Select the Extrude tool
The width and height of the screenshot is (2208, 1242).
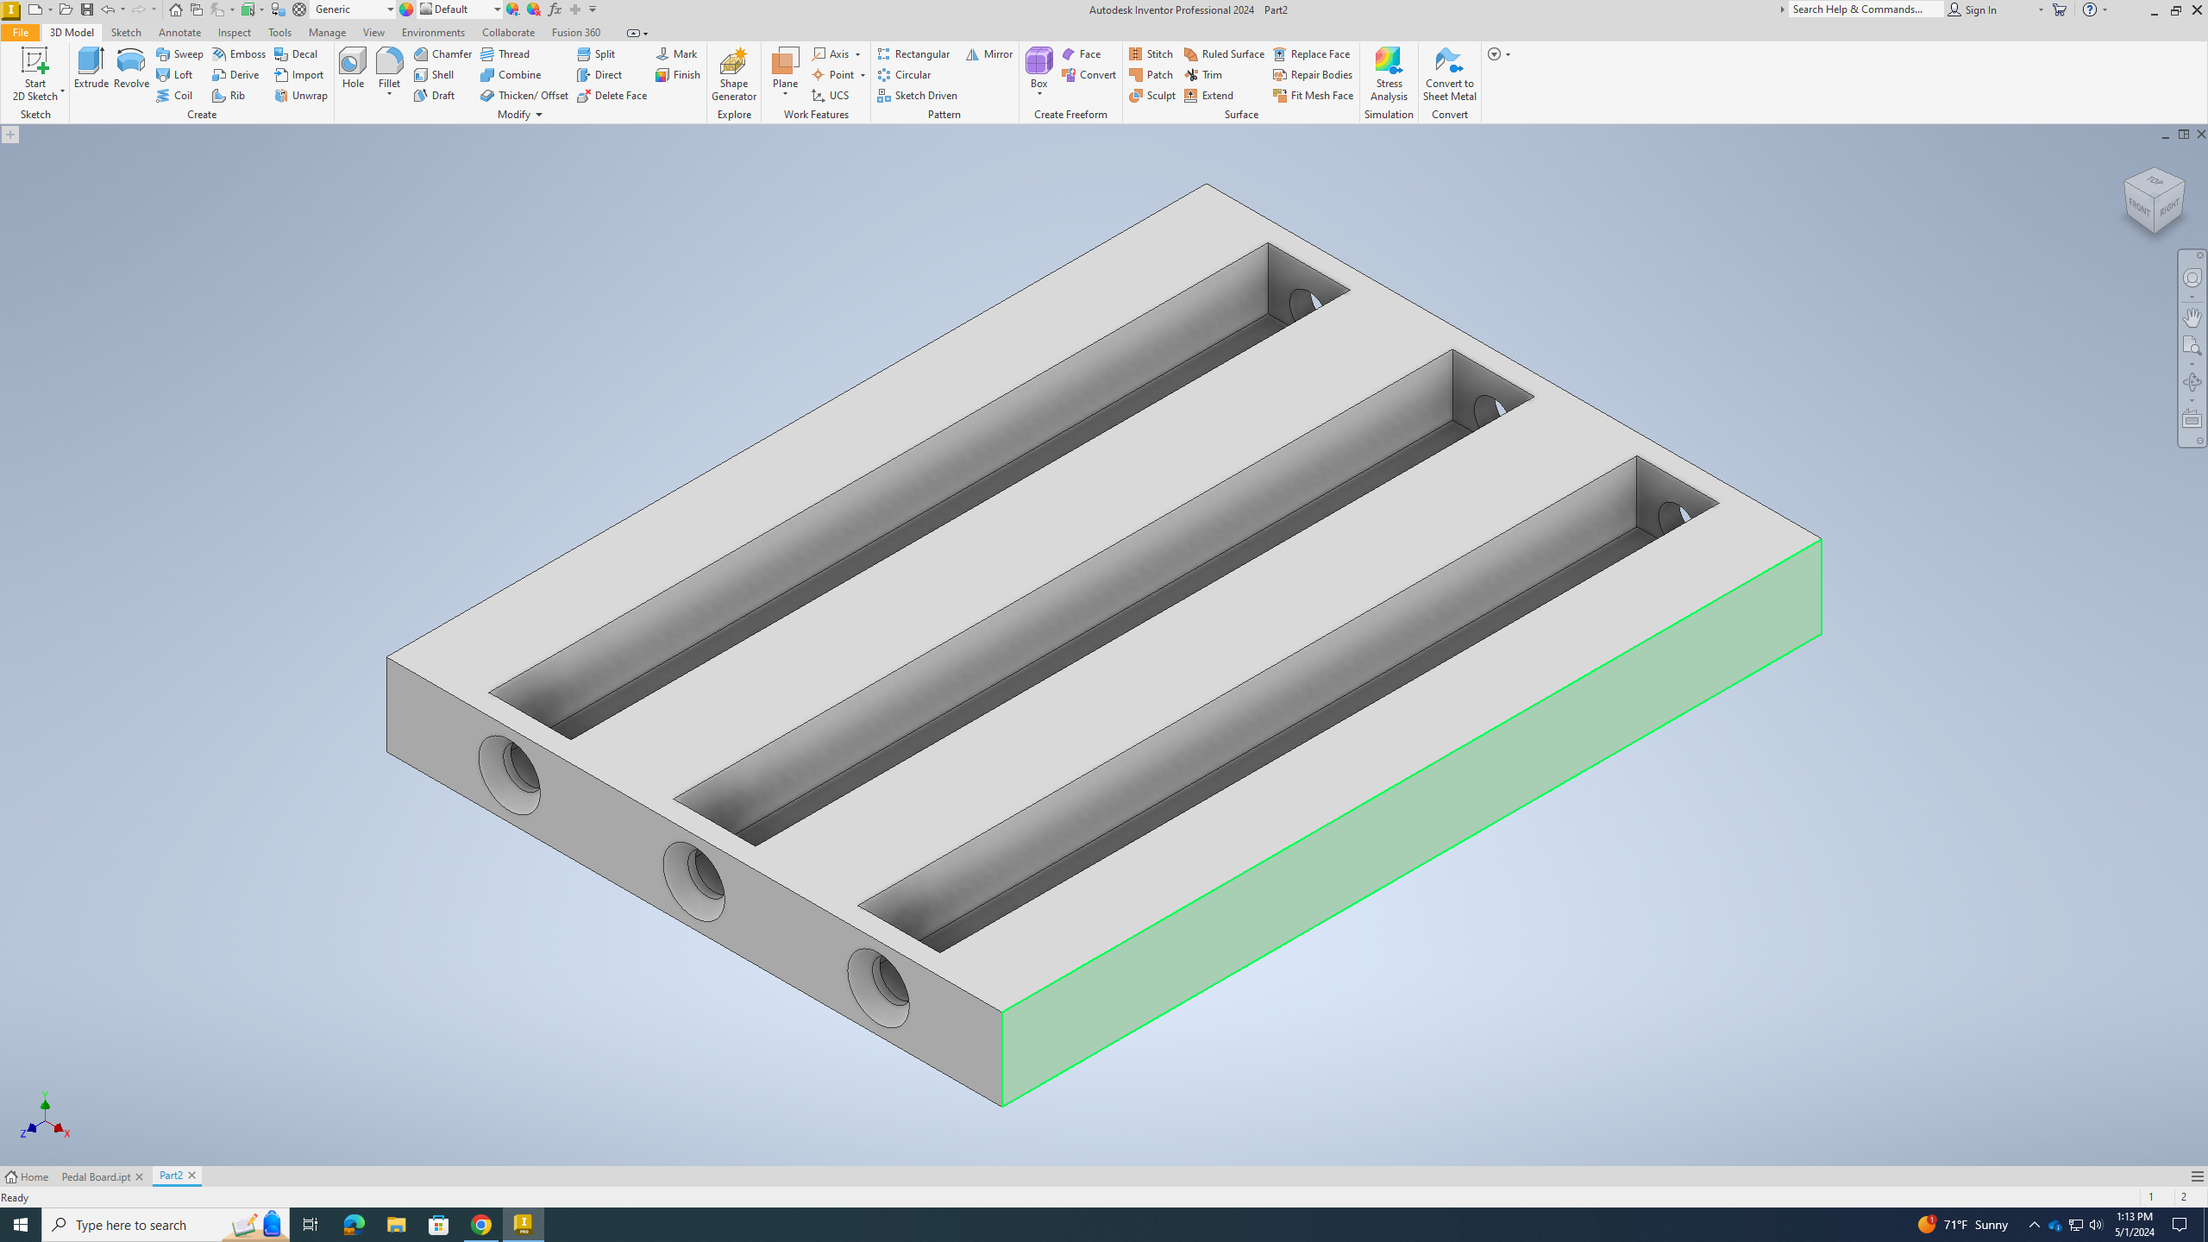(x=91, y=68)
